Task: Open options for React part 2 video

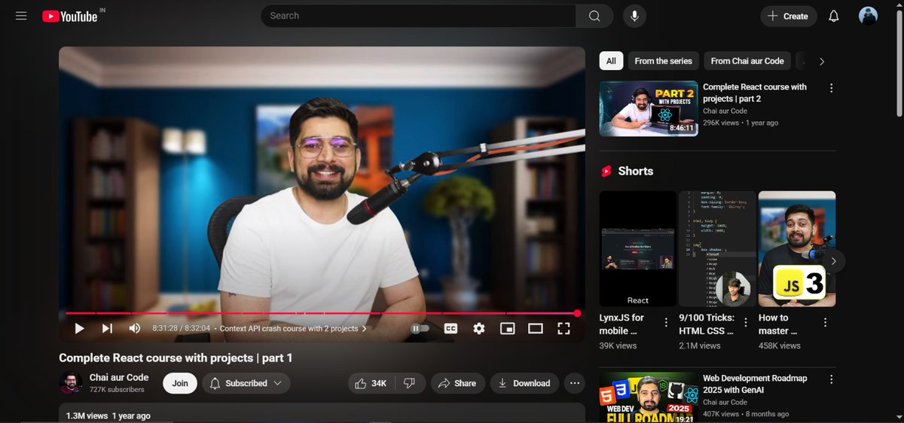Action: [x=832, y=88]
